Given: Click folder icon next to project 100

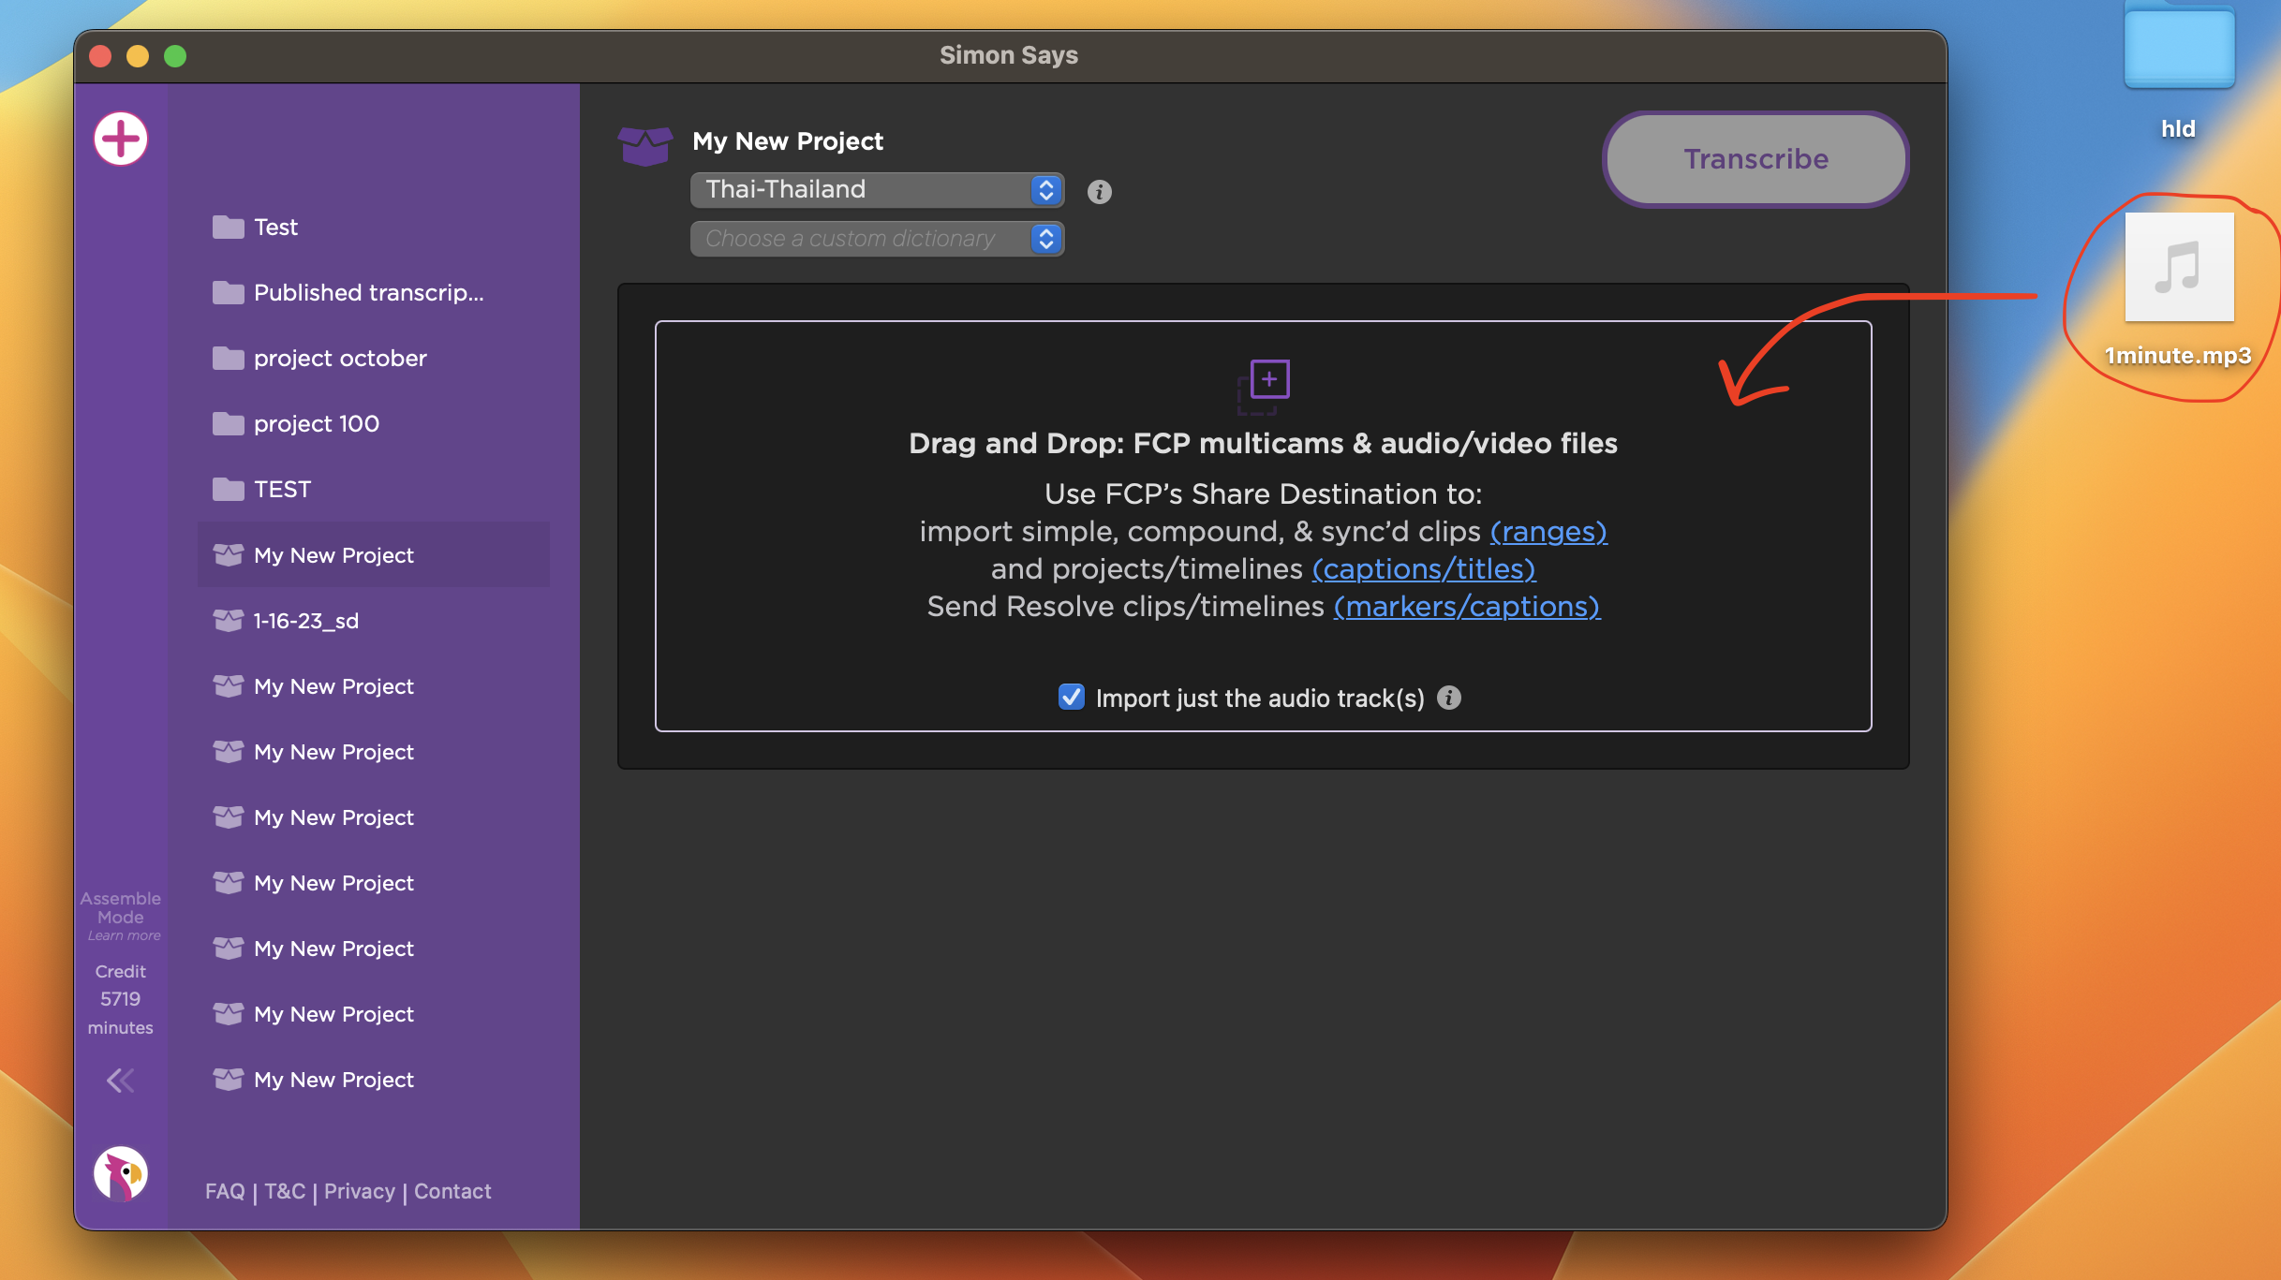Looking at the screenshot, I should 228,423.
